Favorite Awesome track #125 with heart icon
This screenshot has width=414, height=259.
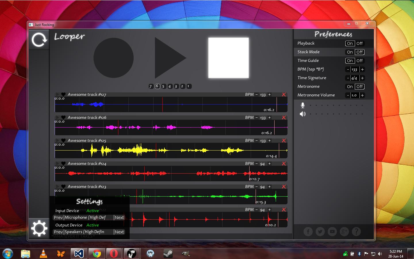pos(63,140)
